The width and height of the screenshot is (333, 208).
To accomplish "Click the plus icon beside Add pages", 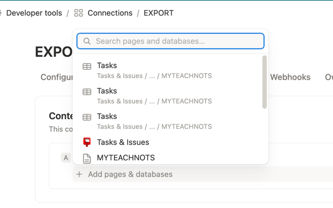I will click(x=79, y=174).
